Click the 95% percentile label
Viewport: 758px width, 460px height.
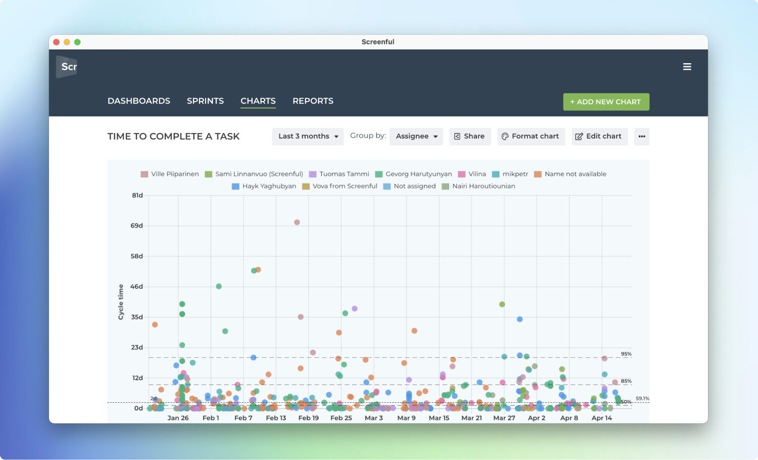point(626,354)
